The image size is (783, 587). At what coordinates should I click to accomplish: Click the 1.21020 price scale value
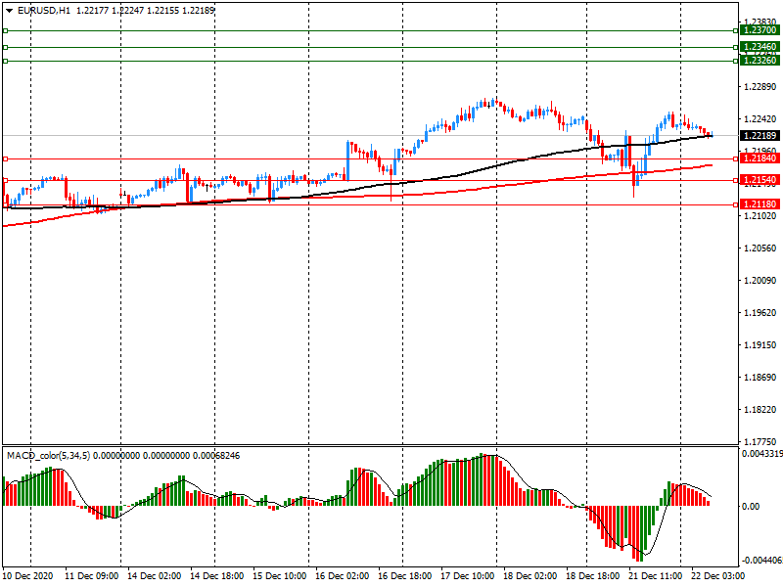pyautogui.click(x=760, y=216)
